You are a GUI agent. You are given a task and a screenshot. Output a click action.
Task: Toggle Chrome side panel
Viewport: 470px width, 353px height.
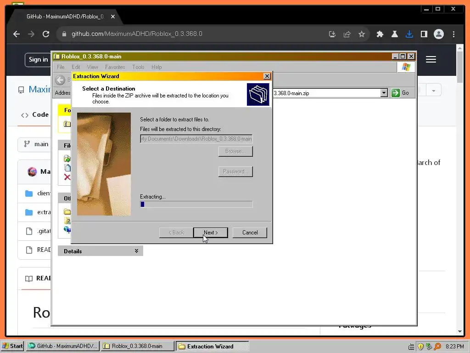tap(424, 34)
